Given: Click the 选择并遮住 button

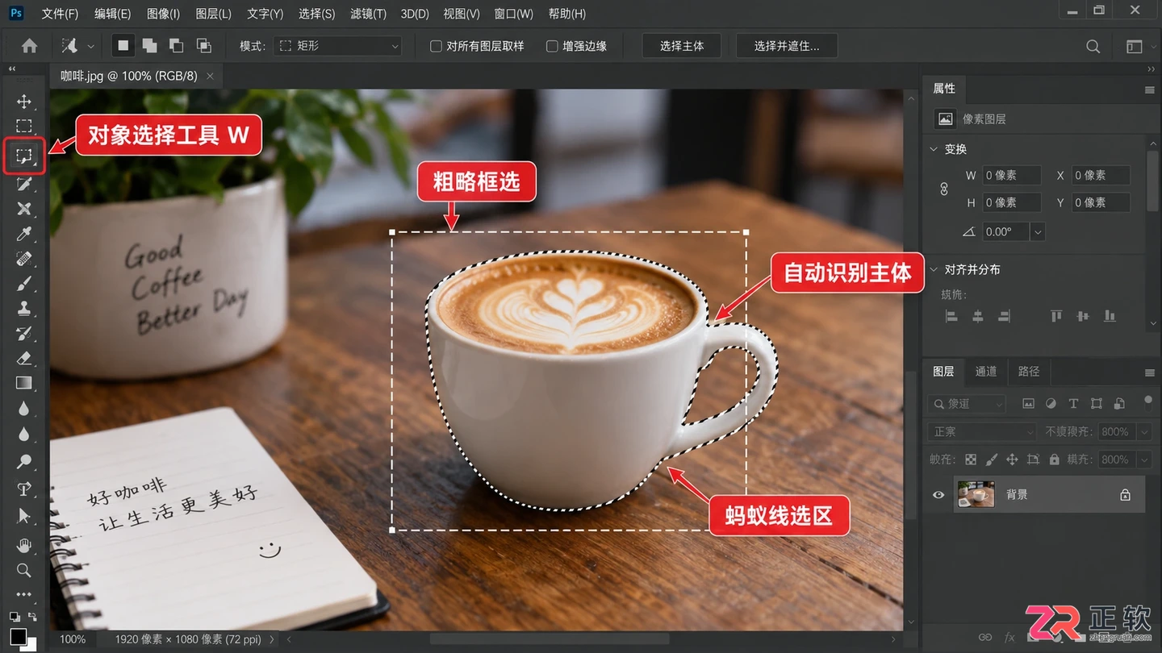Looking at the screenshot, I should (787, 46).
